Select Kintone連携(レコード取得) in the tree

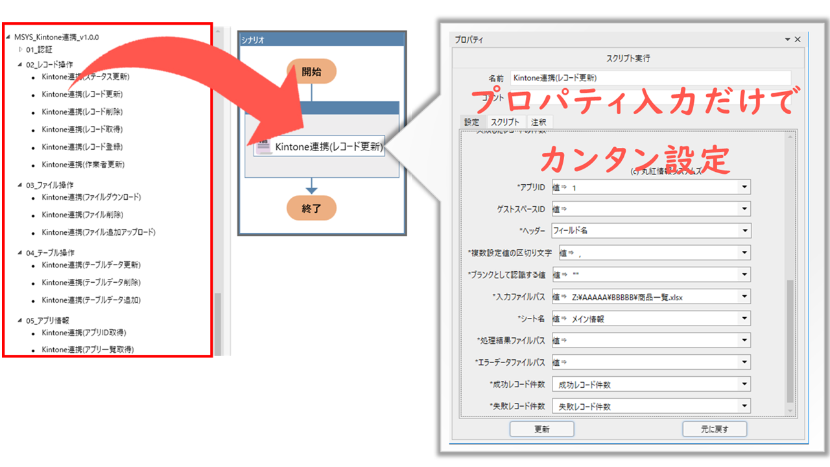coord(82,129)
